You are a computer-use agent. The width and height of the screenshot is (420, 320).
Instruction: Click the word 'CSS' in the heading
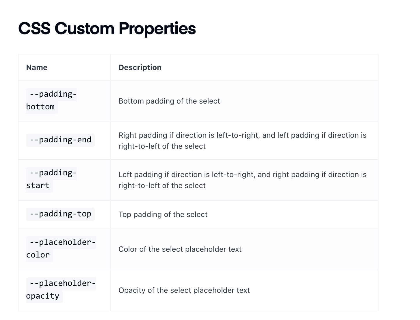[34, 28]
